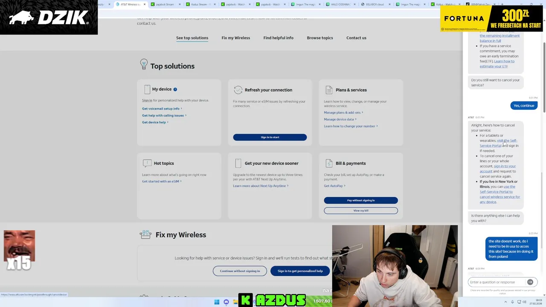Open the Windows Start menu
The height and width of the screenshot is (307, 546).
(217, 302)
